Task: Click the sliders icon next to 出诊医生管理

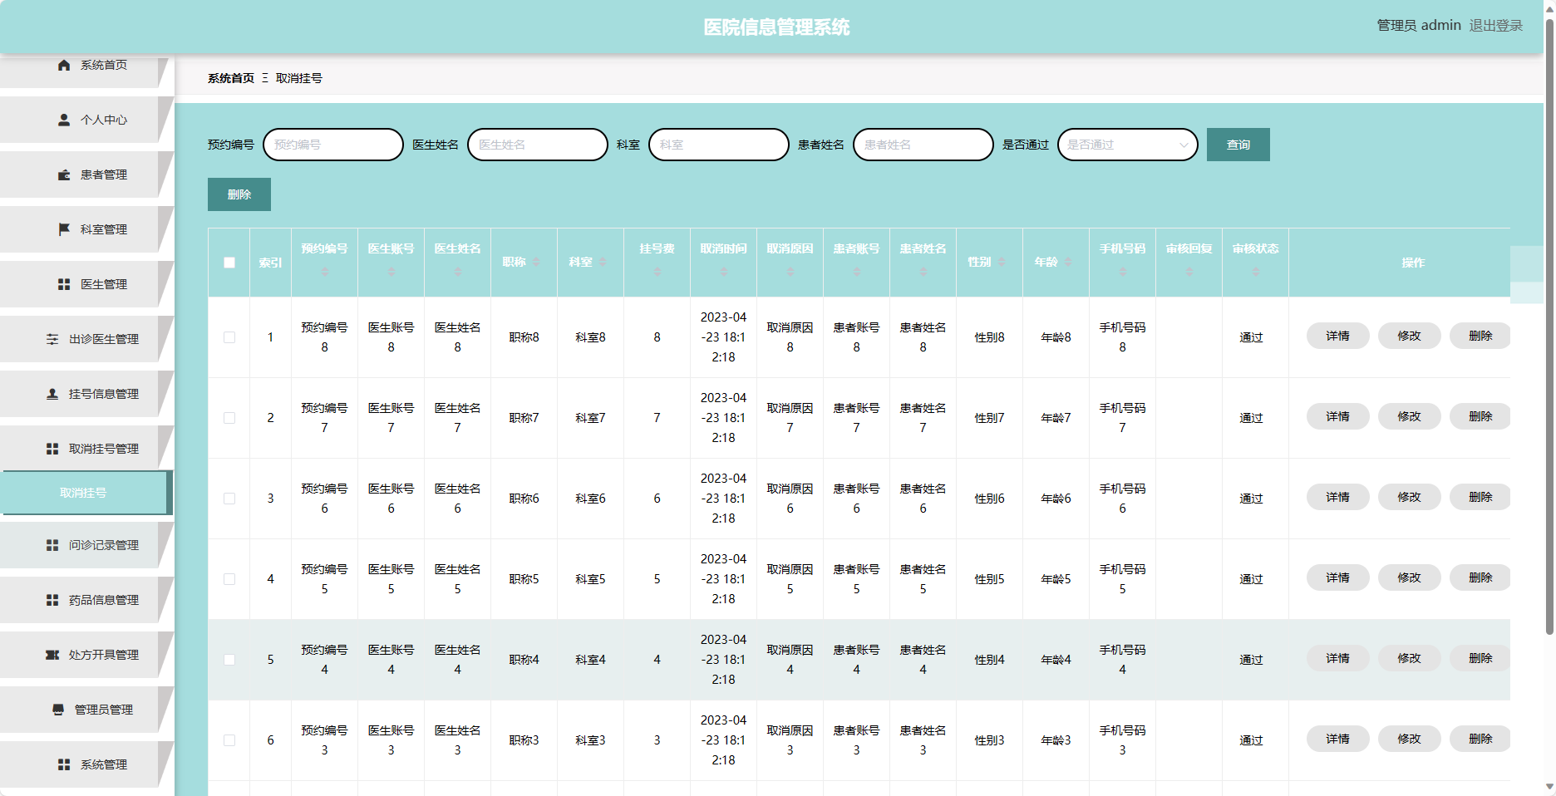Action: coord(52,339)
